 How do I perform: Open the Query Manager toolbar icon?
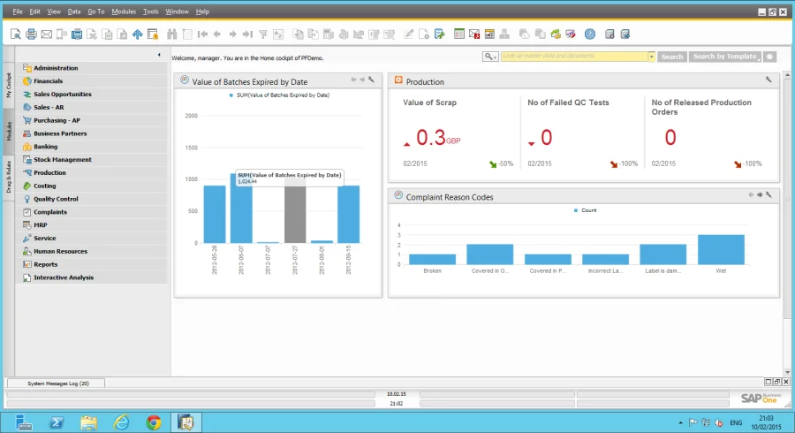coord(440,34)
